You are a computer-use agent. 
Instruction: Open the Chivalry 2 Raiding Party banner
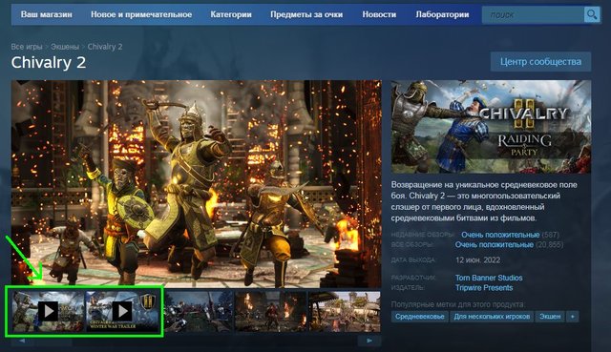491,127
